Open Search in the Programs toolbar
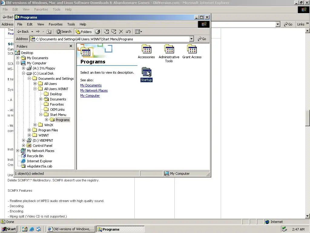Screen dimensions: 310x233 64,32
